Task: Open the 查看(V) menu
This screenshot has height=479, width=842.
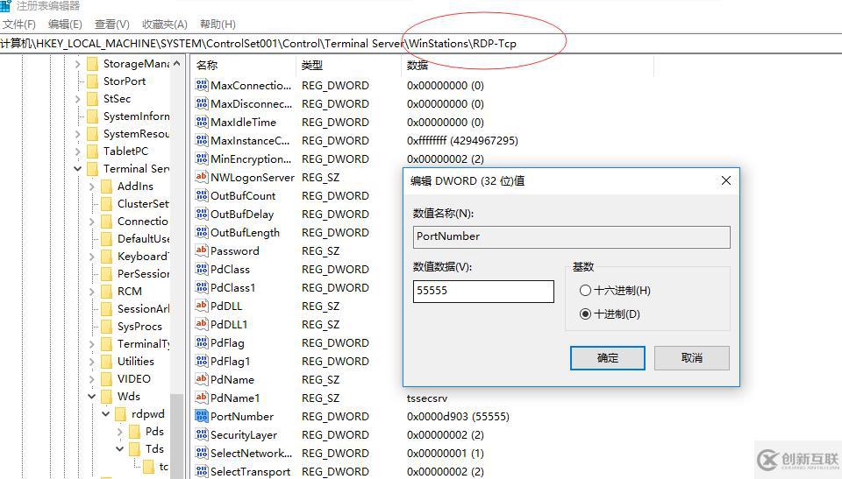Action: [111, 25]
